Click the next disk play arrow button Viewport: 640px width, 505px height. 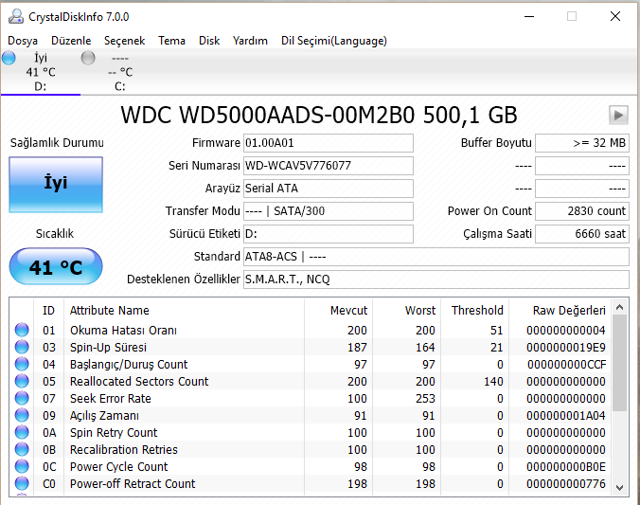click(618, 115)
